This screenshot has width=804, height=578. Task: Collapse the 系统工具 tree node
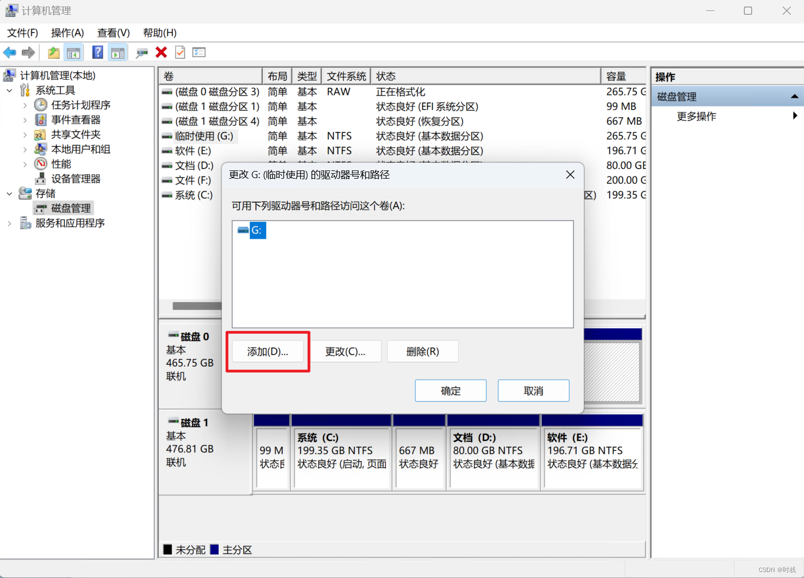[9, 90]
